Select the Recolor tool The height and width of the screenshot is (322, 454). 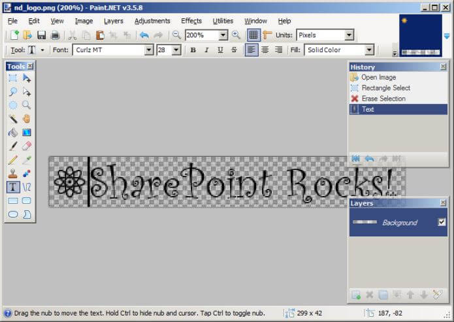pyautogui.click(x=27, y=173)
